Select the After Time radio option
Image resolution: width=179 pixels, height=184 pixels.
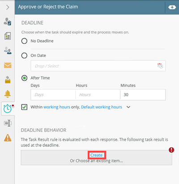pos(24,78)
